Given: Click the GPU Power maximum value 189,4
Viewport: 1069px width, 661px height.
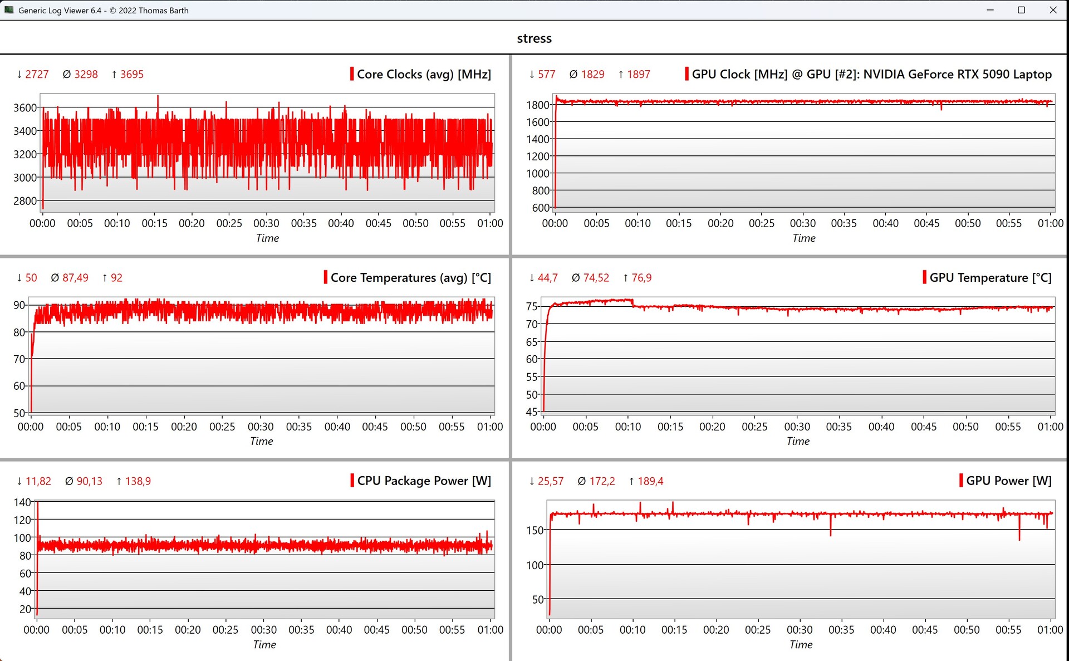Looking at the screenshot, I should [650, 481].
